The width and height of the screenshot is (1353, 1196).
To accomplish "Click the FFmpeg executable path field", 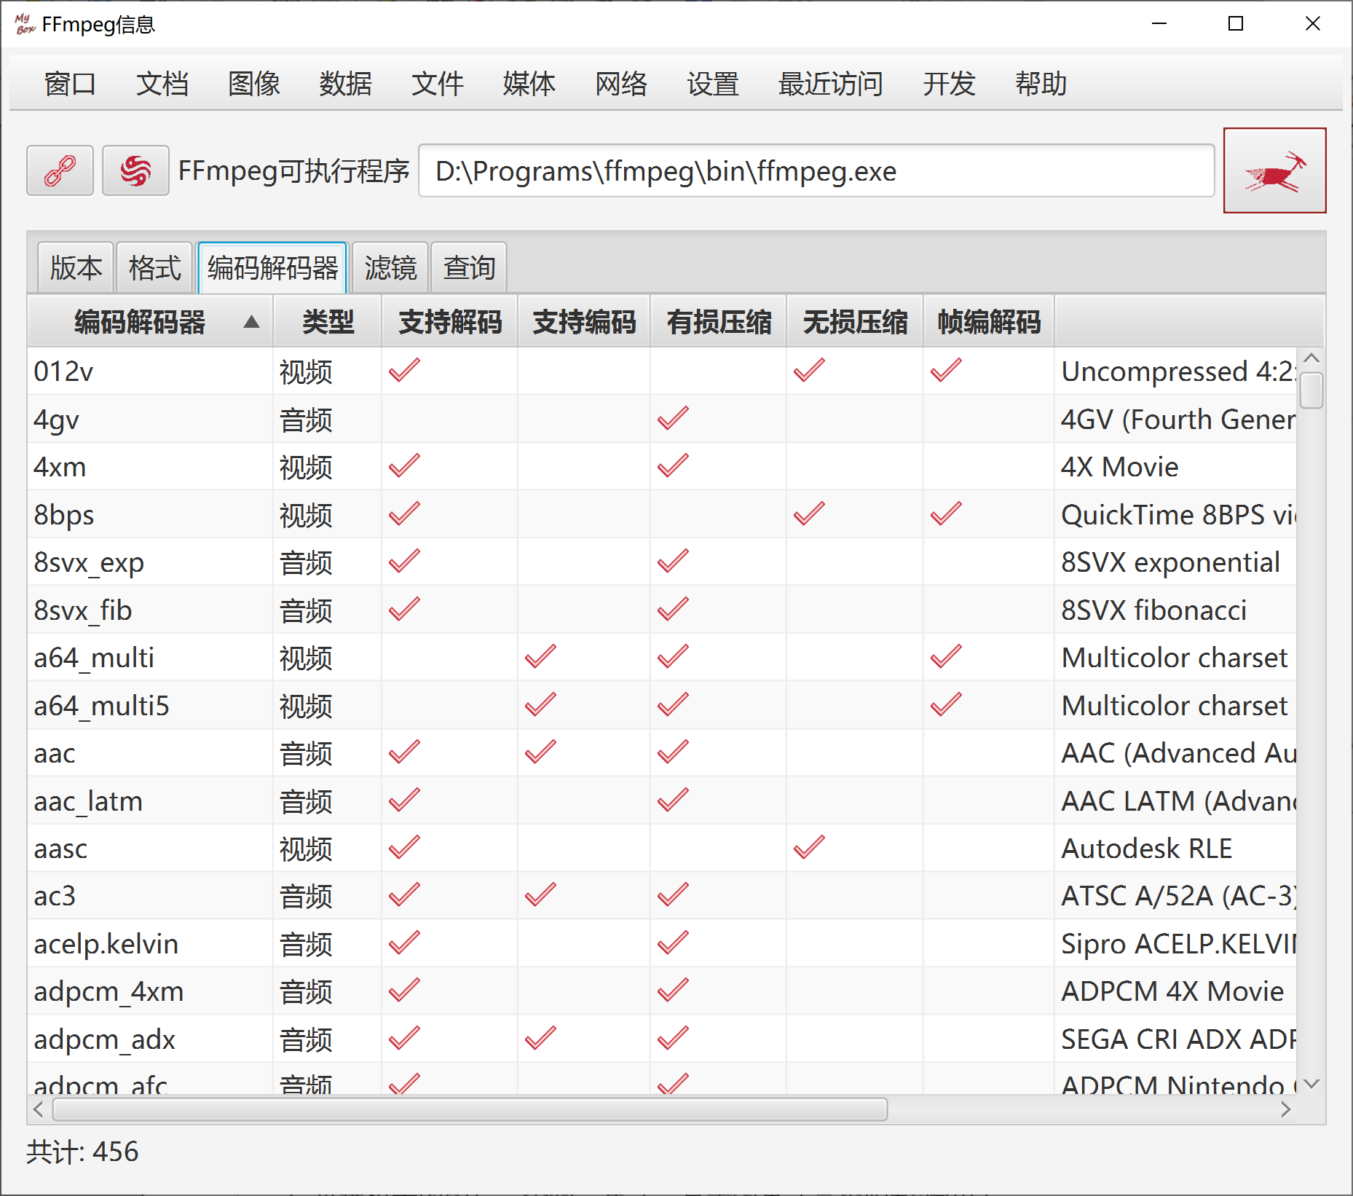I will click(816, 171).
